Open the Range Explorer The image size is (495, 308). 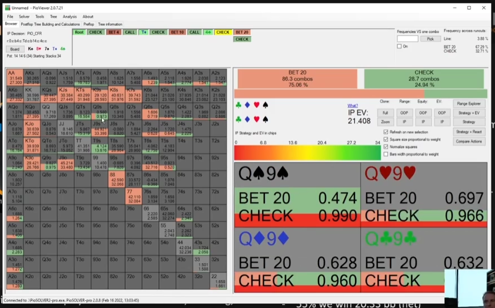click(469, 104)
